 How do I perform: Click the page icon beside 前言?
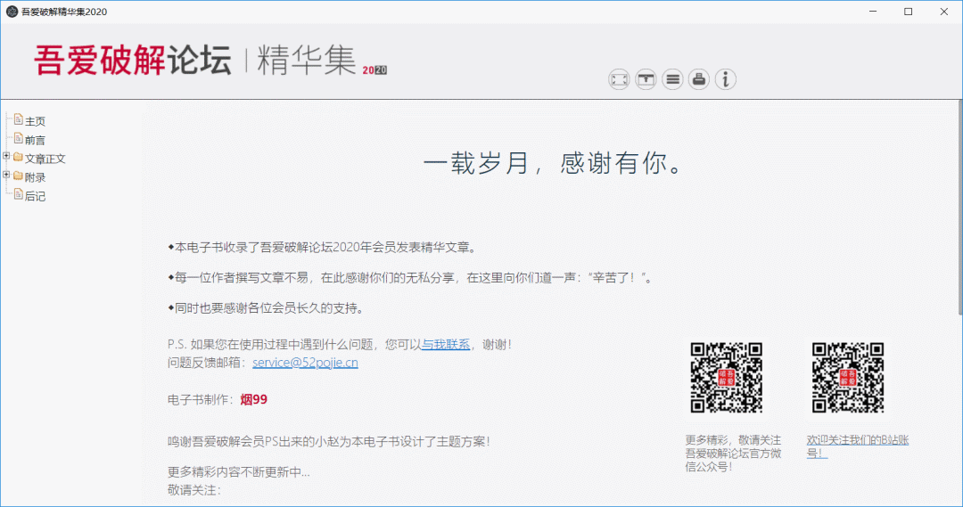19,139
